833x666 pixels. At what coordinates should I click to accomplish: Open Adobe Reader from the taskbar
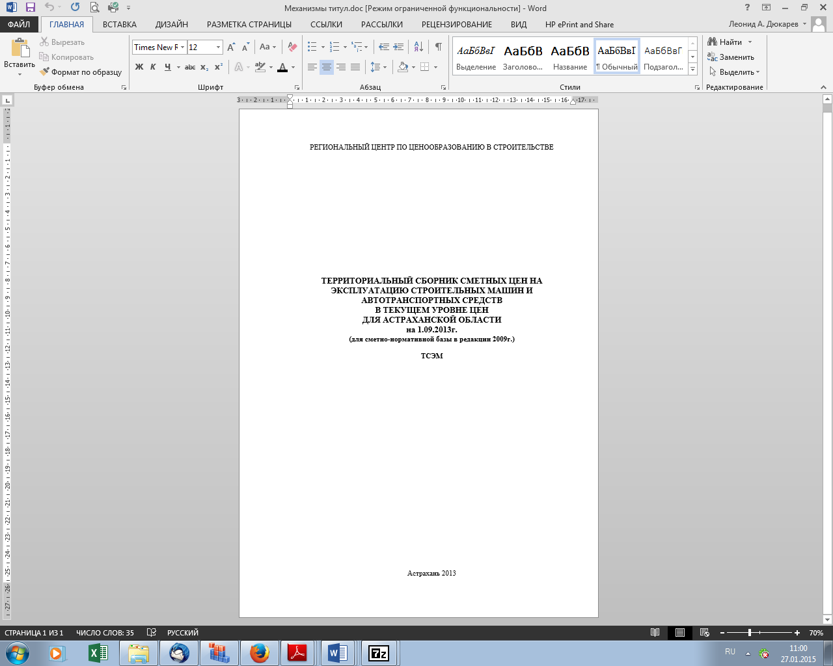pos(297,653)
